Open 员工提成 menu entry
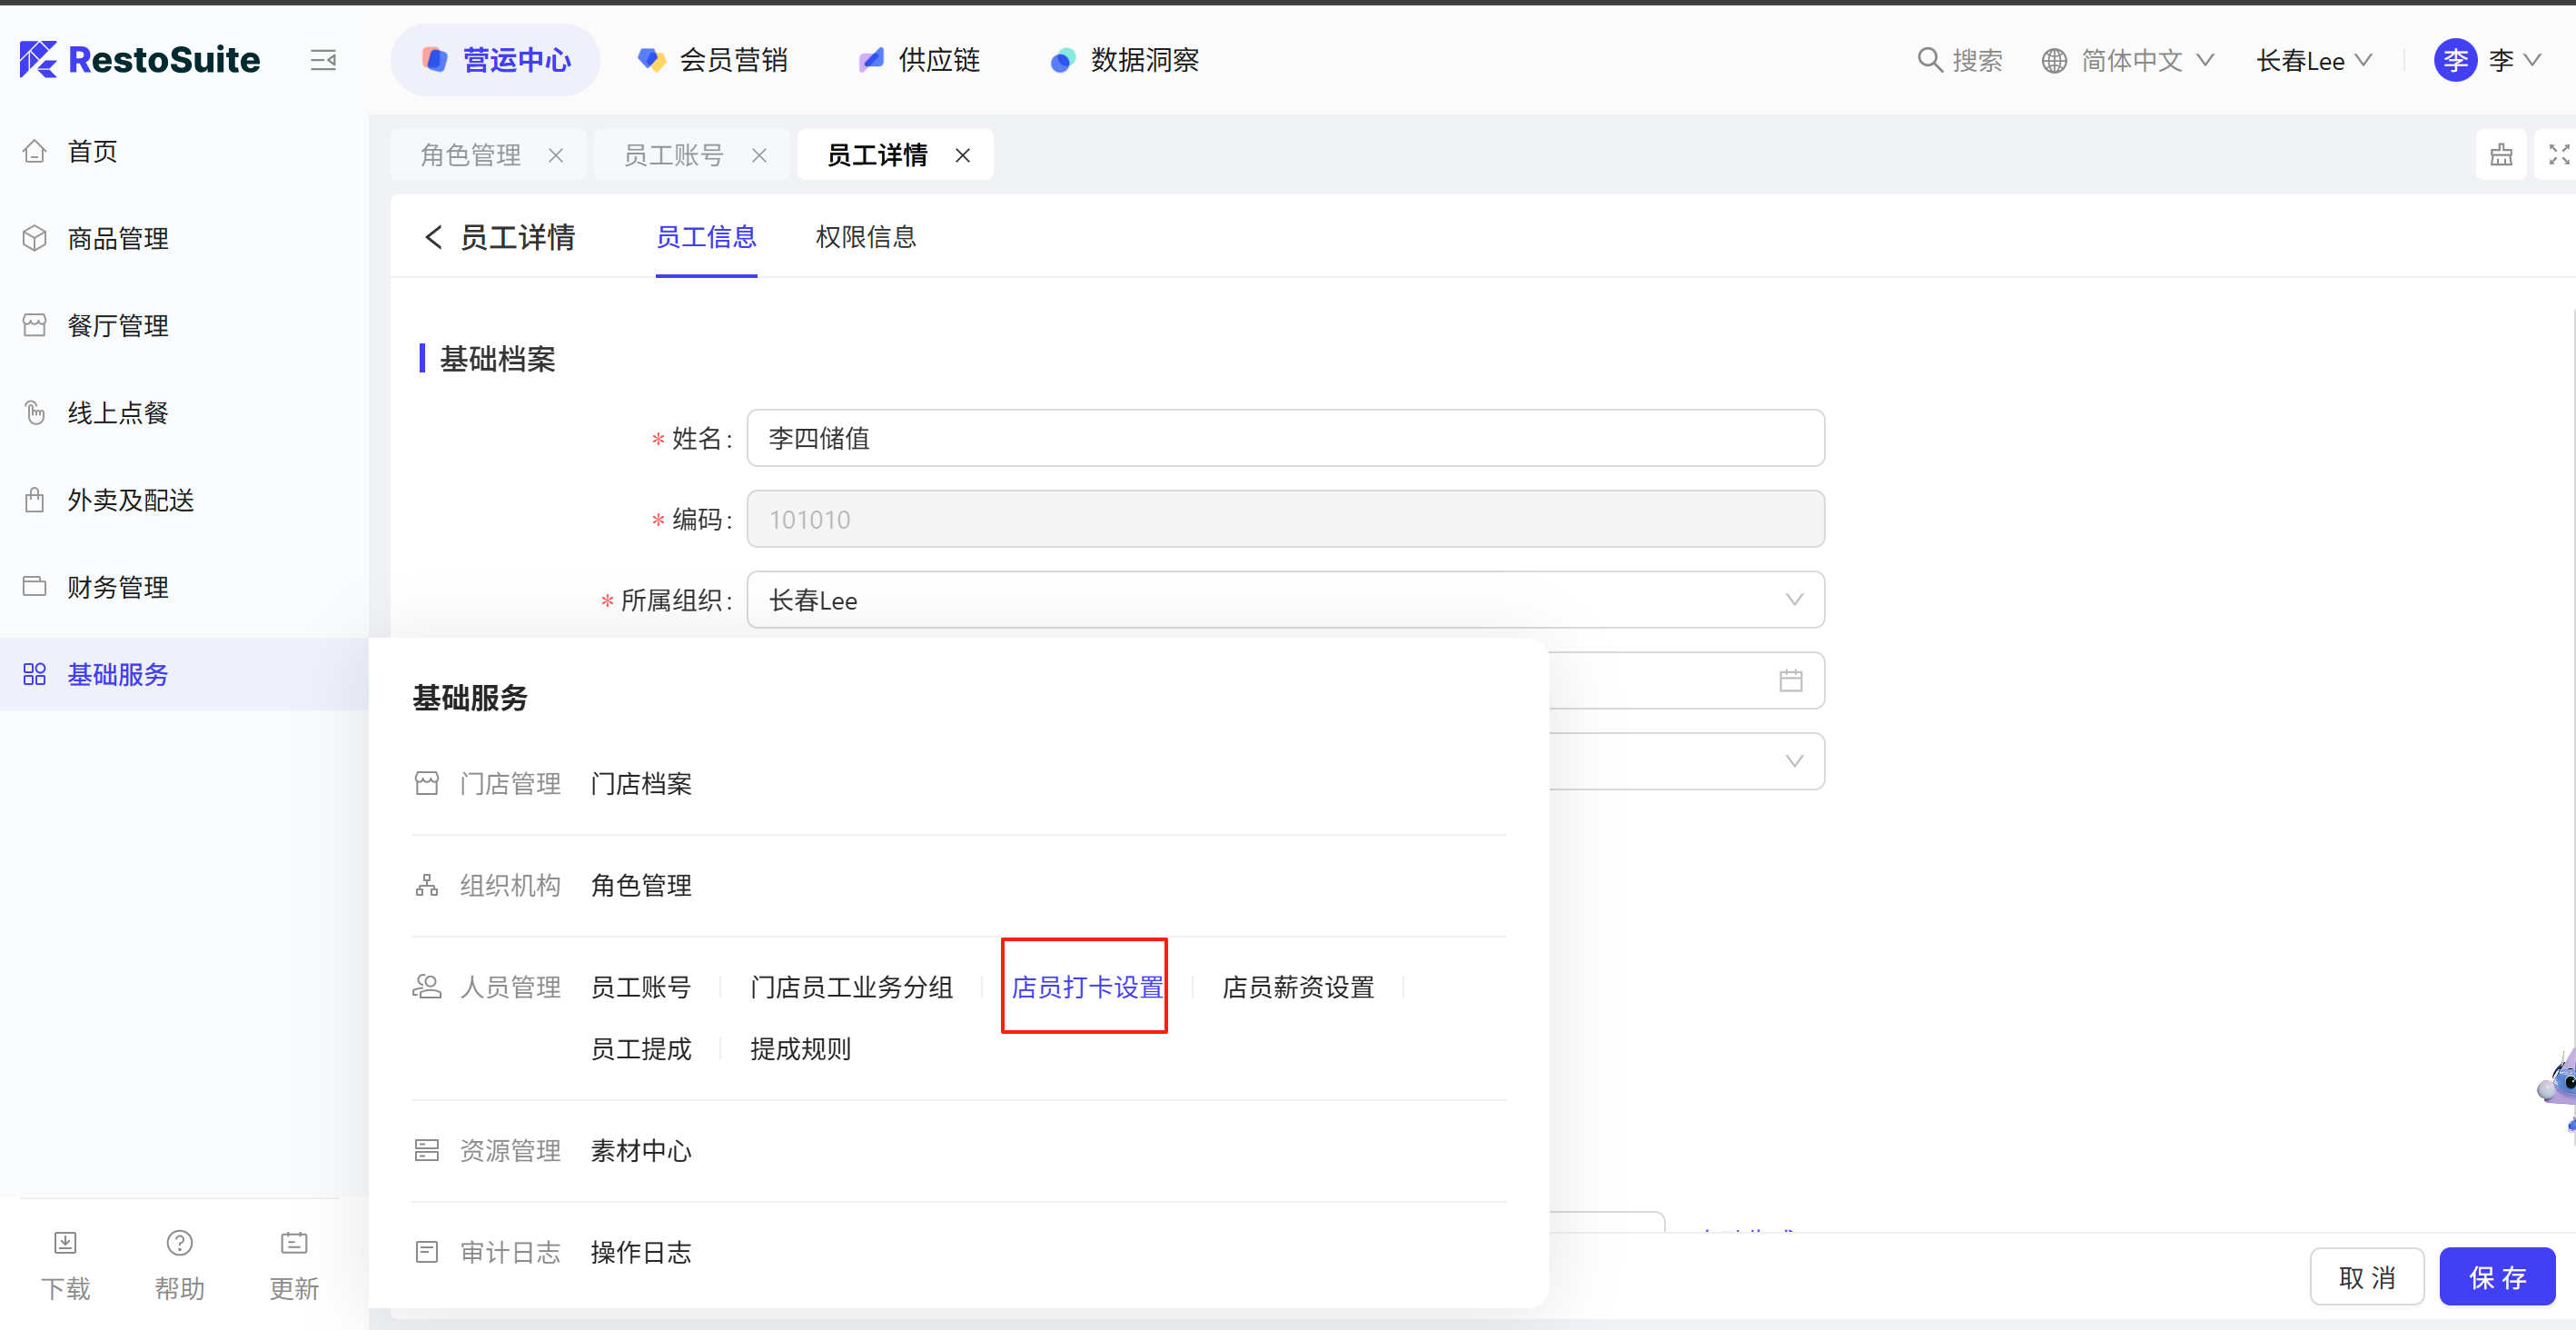Viewport: 2576px width, 1330px height. click(641, 1049)
